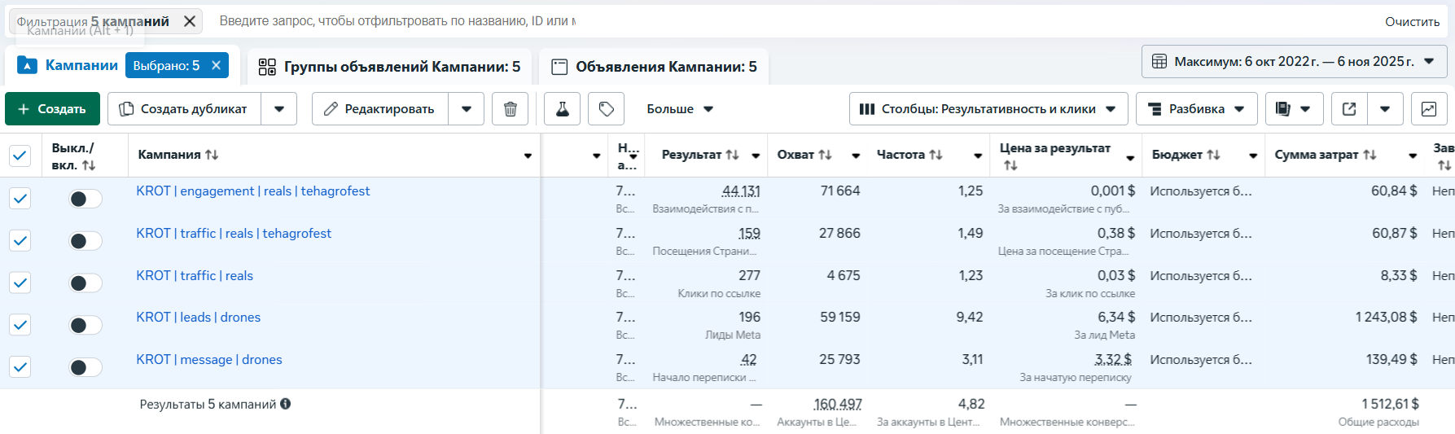Switch to Группы объявлений tab
The image size is (1455, 434).
(389, 67)
